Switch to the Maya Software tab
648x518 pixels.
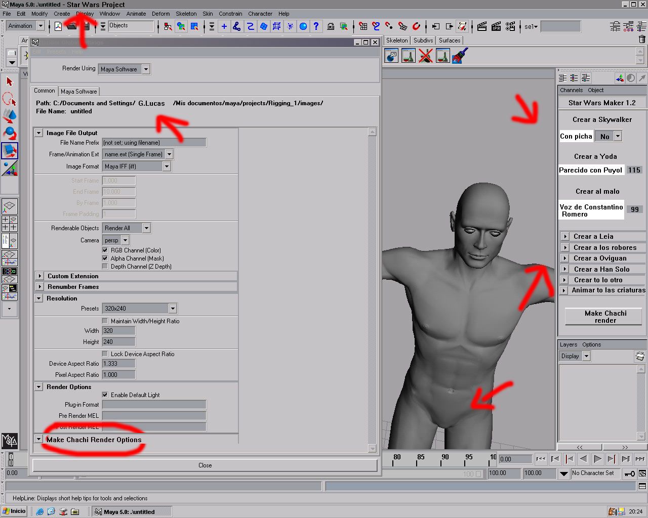[78, 92]
